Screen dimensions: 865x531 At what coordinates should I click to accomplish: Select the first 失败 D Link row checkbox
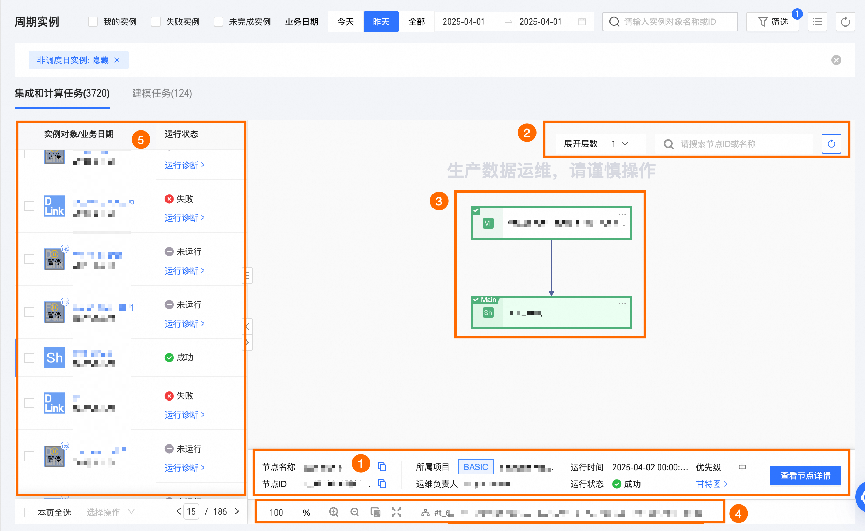(29, 206)
